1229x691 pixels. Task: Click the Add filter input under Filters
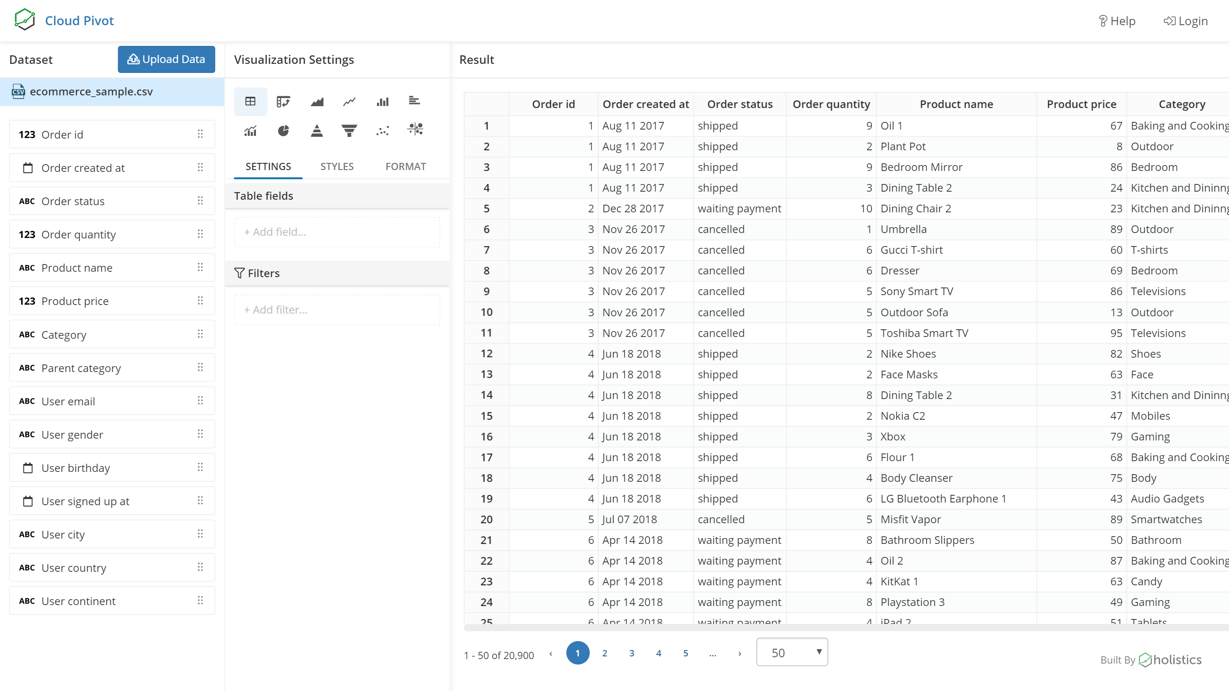tap(336, 309)
